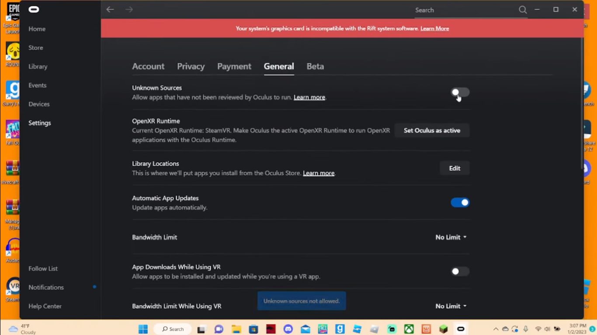
Task: Select the Fall Guys desktop shortcut
Action: (12, 133)
